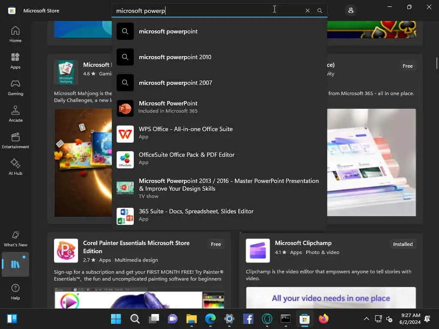Open Task View on the taskbar
This screenshot has height=329, width=439.
(x=154, y=319)
